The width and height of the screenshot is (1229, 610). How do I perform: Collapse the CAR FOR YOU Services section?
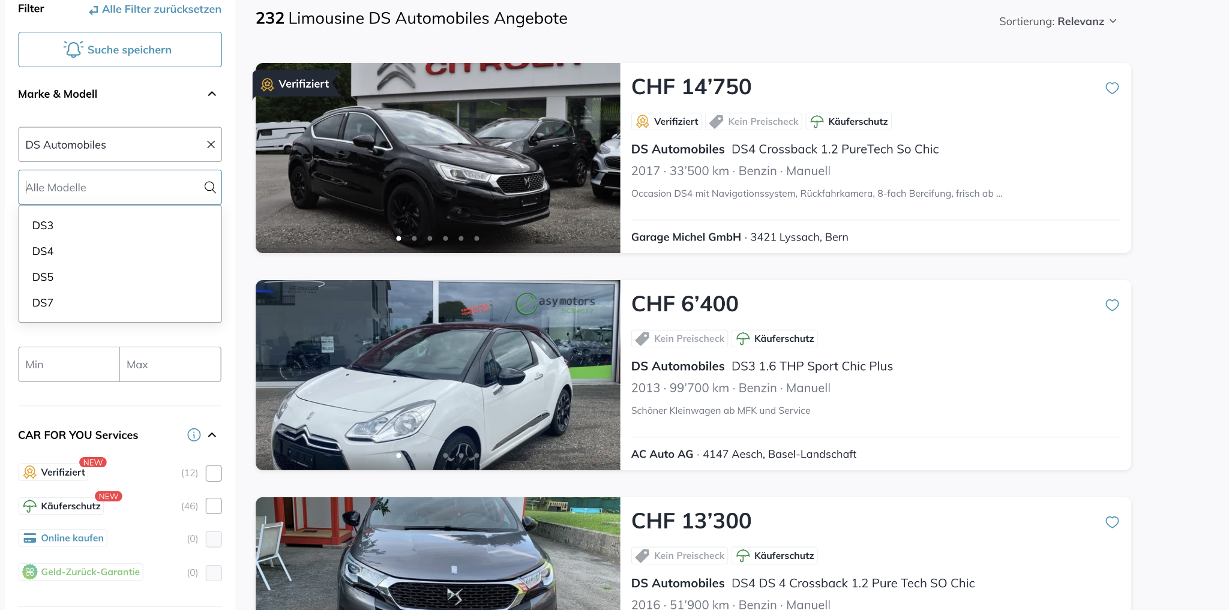pos(212,435)
